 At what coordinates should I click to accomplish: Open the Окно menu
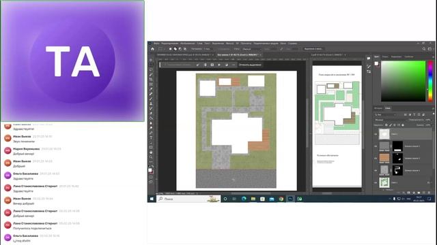(283, 44)
